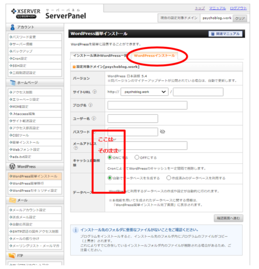Click the WordPress section logo icon
Viewport: 259px width, 269px height.
point(13,166)
